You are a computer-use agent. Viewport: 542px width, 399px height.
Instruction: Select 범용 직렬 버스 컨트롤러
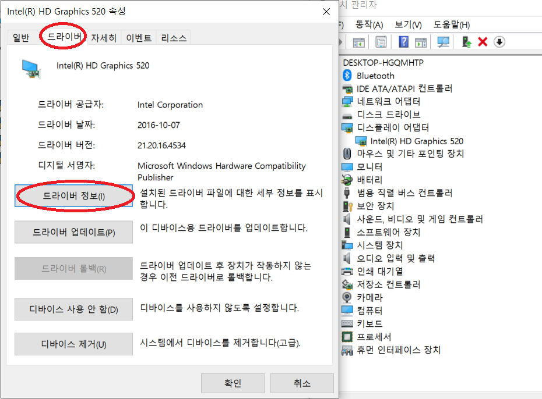pos(404,193)
